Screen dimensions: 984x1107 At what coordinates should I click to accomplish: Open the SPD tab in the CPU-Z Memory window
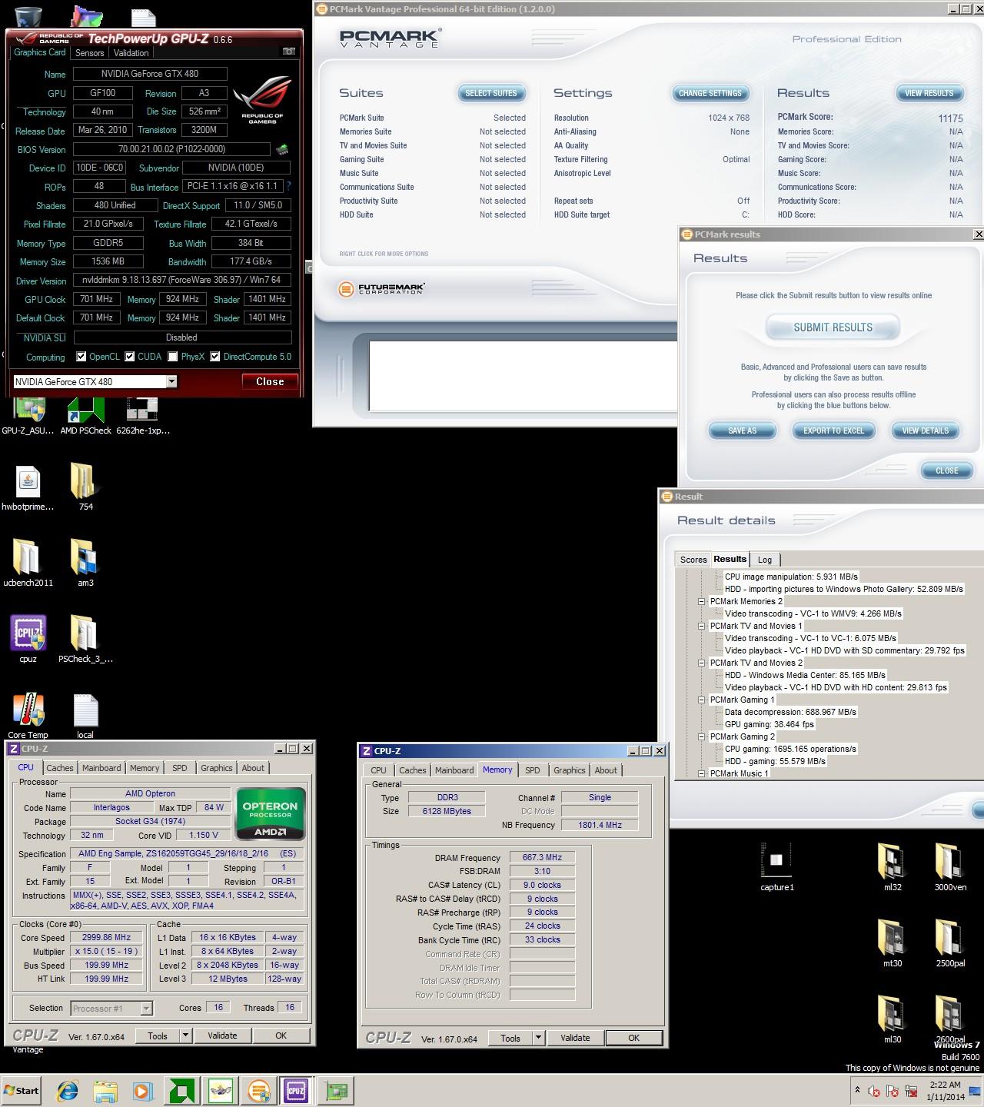pos(532,770)
